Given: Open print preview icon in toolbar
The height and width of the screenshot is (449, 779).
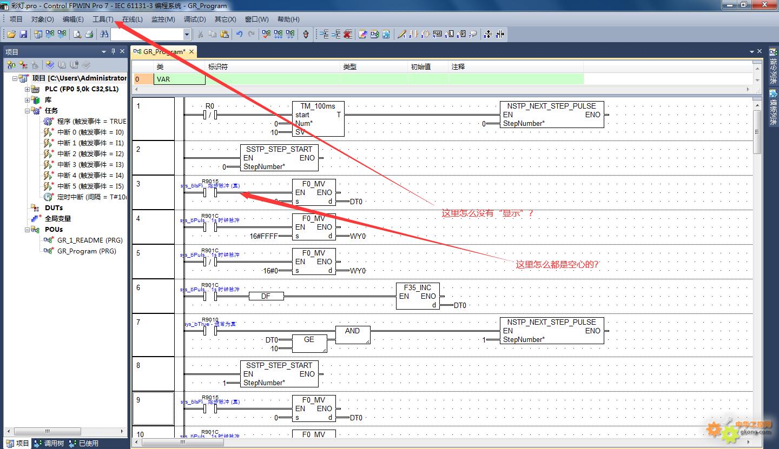Looking at the screenshot, I should 77,34.
